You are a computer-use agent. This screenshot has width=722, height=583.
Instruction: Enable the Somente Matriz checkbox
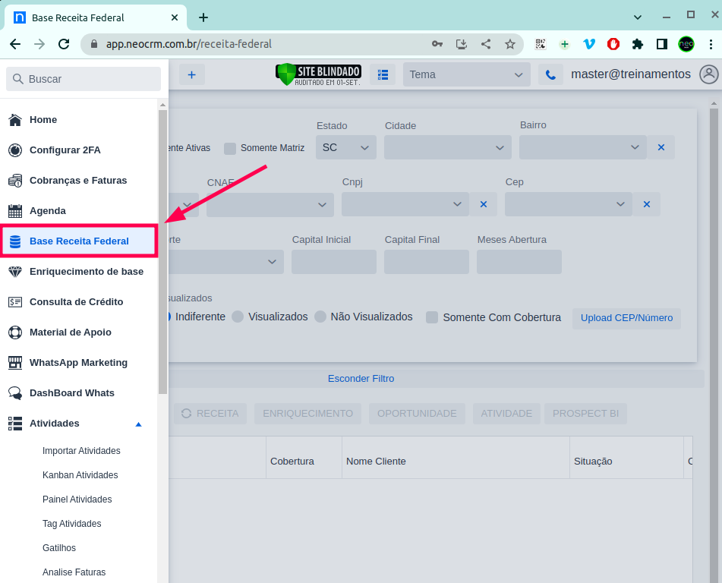(230, 148)
